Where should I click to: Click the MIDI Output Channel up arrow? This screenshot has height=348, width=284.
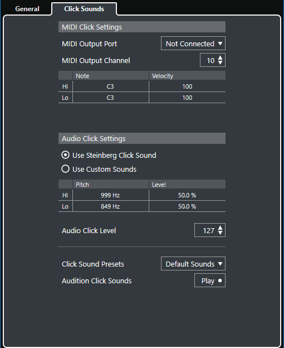220,57
